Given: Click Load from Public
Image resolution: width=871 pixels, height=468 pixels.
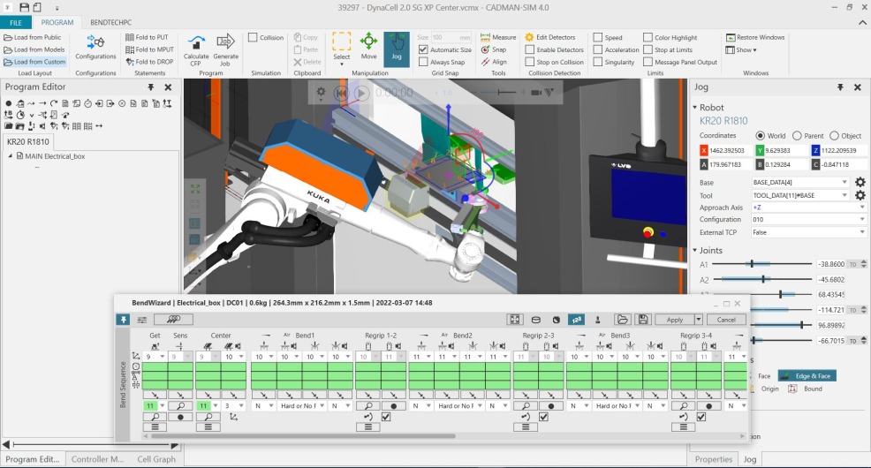Looking at the screenshot, I should coord(33,37).
